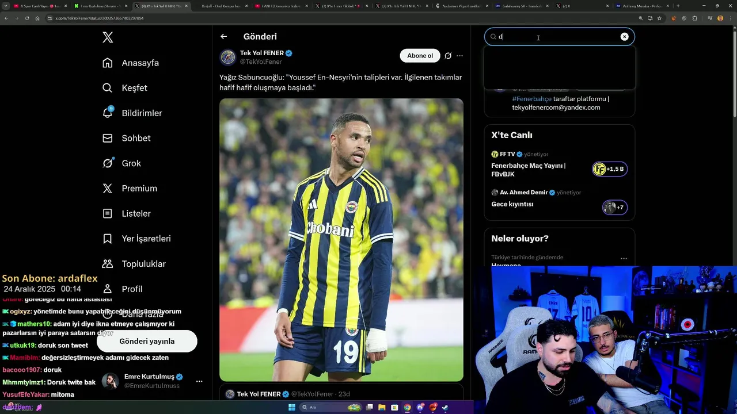Viewport: 737px width, 414px height.
Task: Open browser zoom magnifier icon
Action: [x=641, y=18]
